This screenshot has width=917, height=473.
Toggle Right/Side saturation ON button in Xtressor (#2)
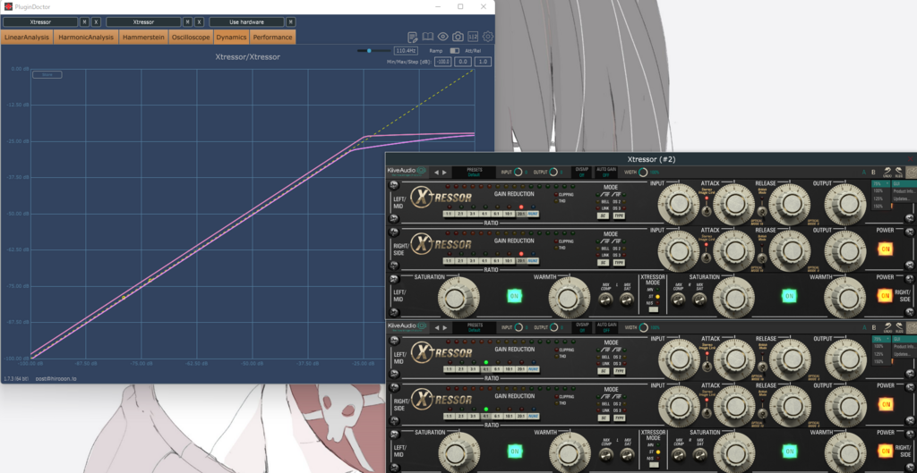click(790, 296)
